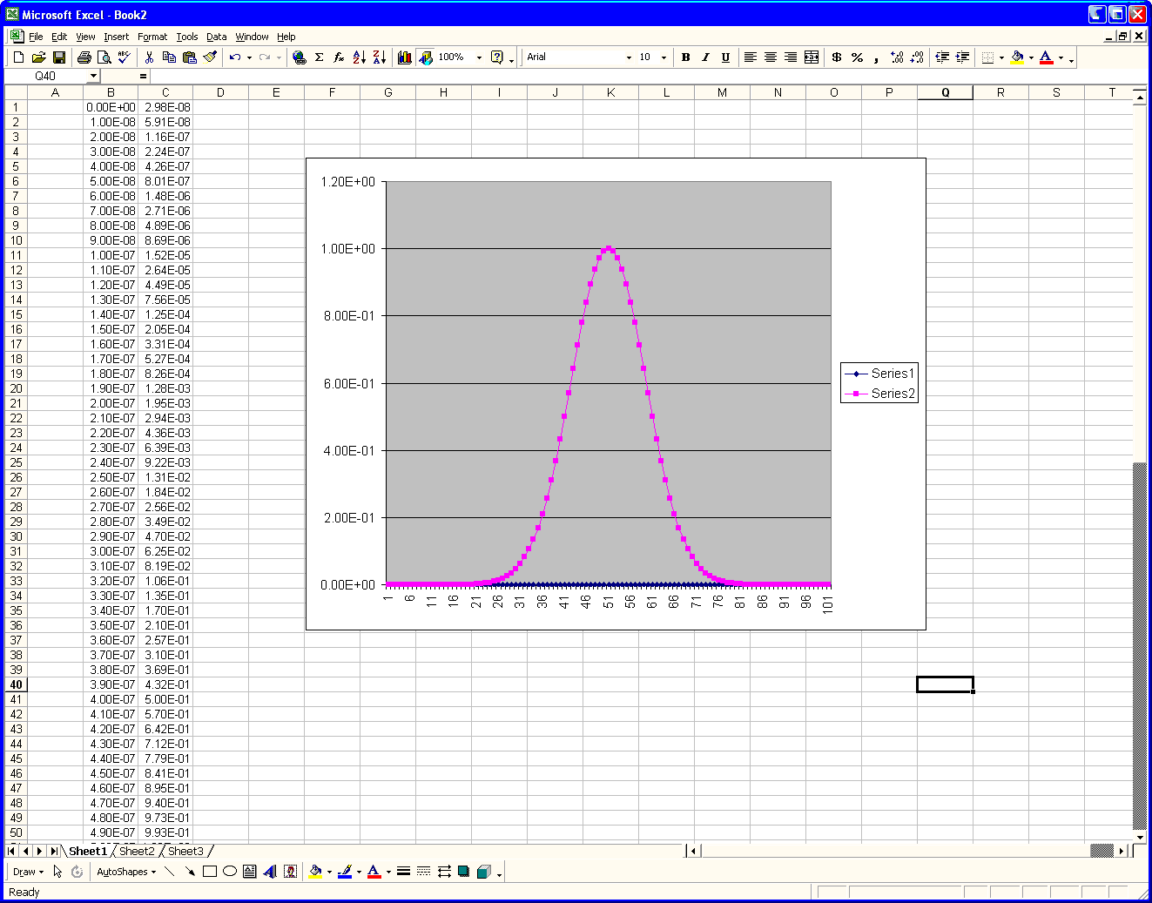Viewport: 1152px width, 903px height.
Task: Open the Format menu
Action: pyautogui.click(x=152, y=37)
